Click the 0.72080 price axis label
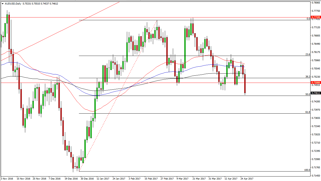The height and width of the screenshot is (181, 321). [x=316, y=159]
